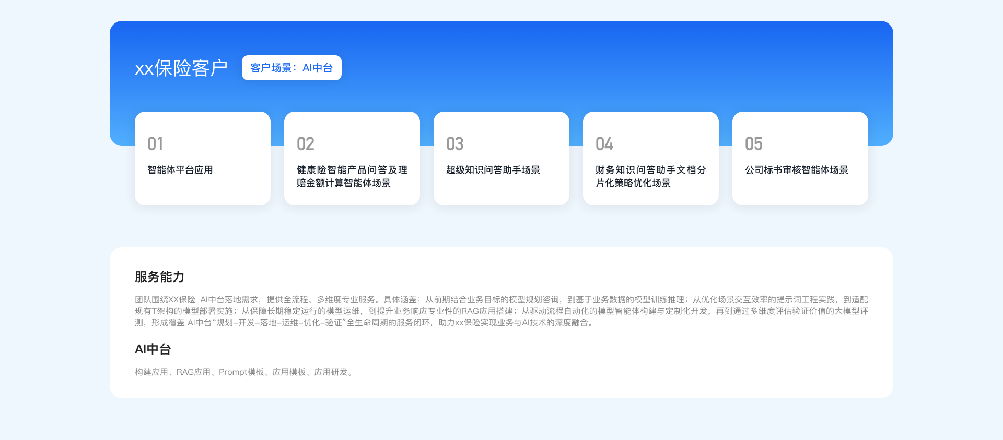The image size is (1003, 440).
Task: Click the number 03 on the third card
Action: pyautogui.click(x=454, y=144)
